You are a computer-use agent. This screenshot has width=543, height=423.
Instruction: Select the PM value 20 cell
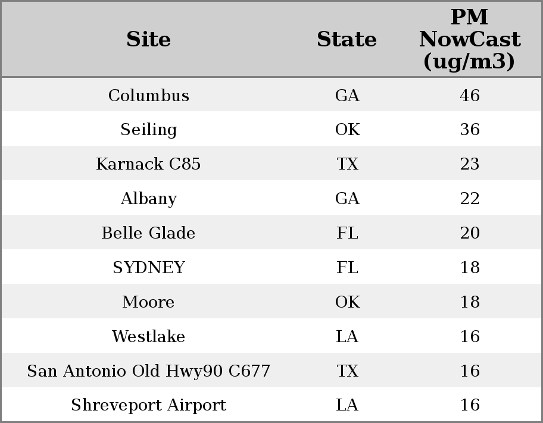pos(469,233)
